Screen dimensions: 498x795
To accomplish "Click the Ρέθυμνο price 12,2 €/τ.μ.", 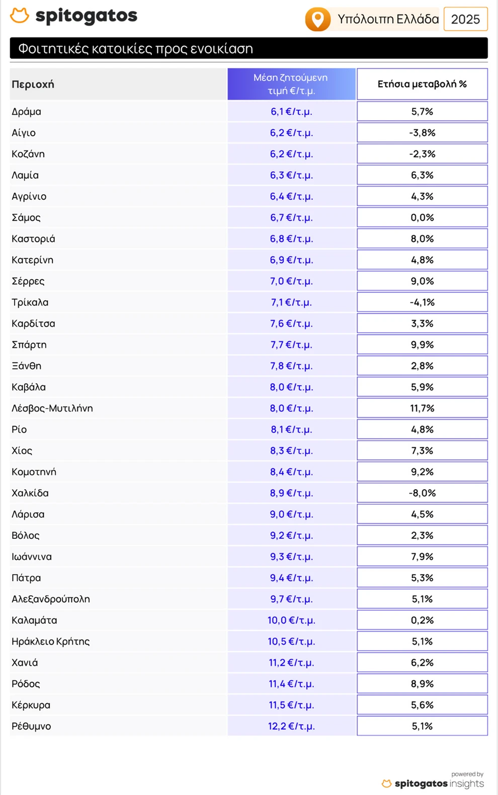I will point(291,726).
